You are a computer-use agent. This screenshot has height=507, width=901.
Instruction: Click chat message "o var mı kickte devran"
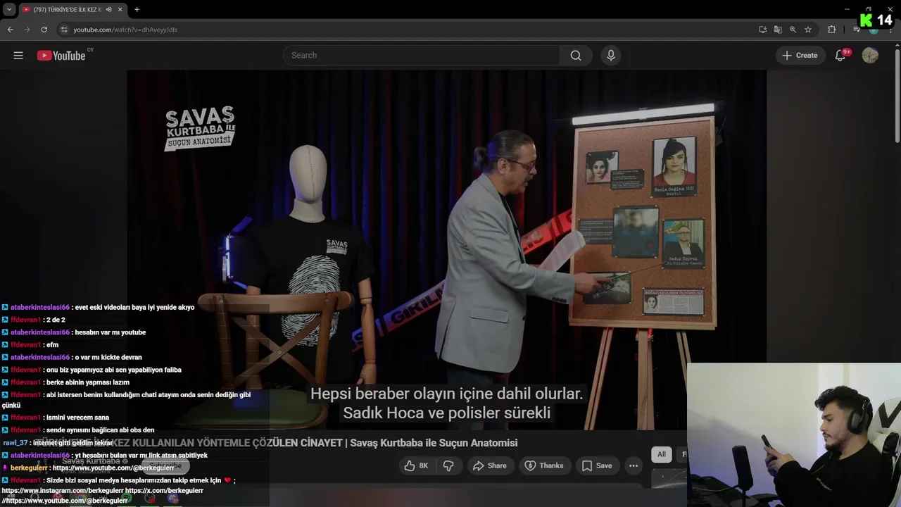[x=108, y=358]
